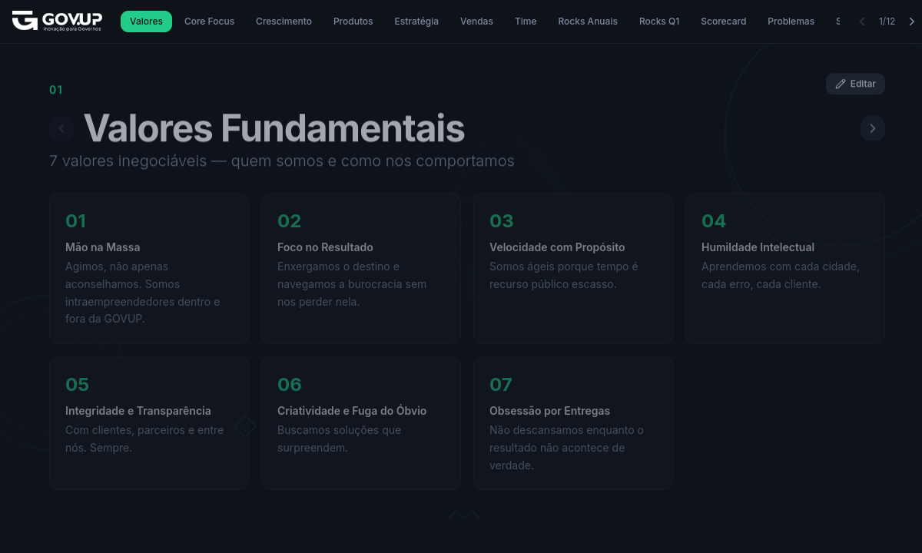
Task: Select the Obsessão por Entregas card title
Action: pos(549,411)
